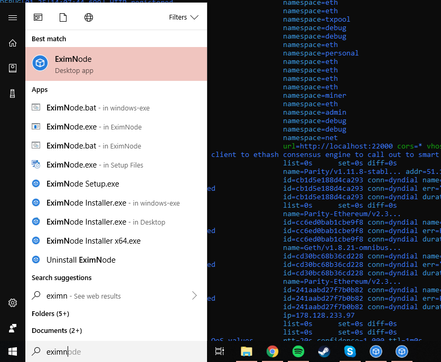
Task: Open the Settings gear in the sidebar
Action: coord(13,303)
